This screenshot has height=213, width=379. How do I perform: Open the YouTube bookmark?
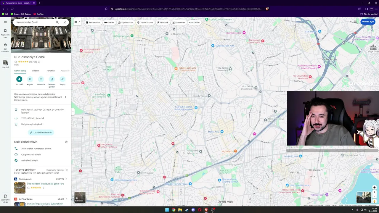[x=38, y=14]
